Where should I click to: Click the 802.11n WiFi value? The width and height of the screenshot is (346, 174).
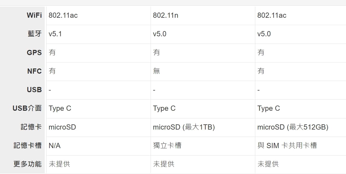[x=166, y=15]
